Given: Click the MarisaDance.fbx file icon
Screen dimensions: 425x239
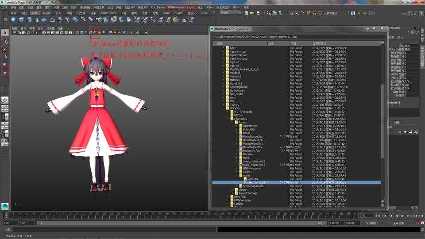Looking at the screenshot, I should 241,137.
